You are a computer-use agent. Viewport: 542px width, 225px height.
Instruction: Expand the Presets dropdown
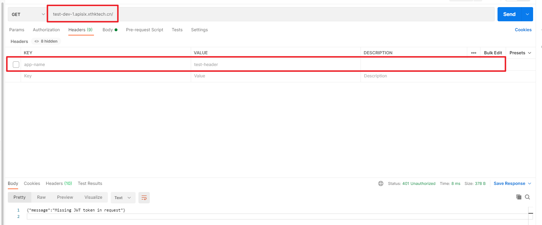[520, 53]
